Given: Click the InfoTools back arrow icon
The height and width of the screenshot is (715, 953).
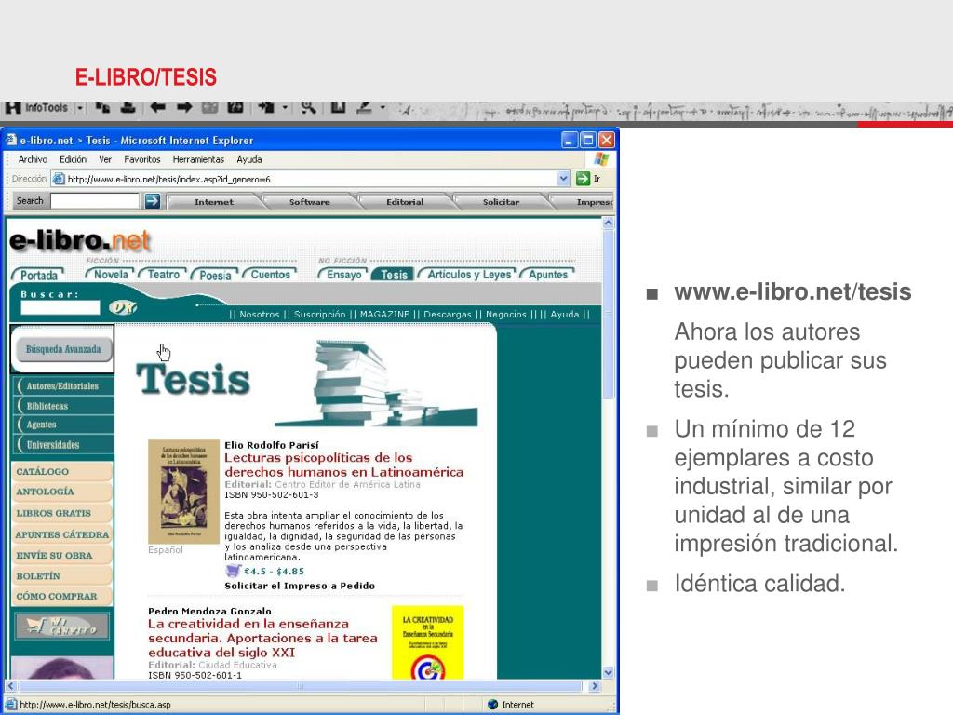Looking at the screenshot, I should (158, 108).
